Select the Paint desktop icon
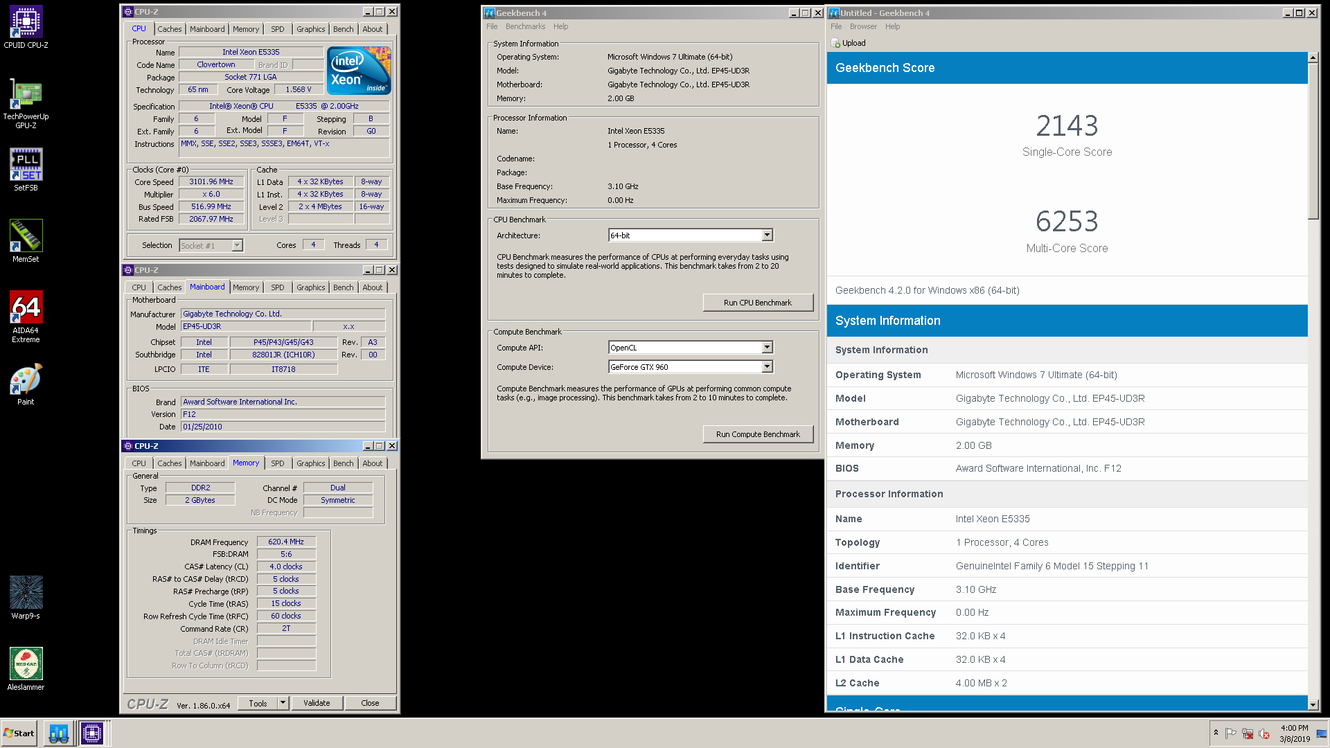Viewport: 1330px width, 748px height. pos(26,384)
